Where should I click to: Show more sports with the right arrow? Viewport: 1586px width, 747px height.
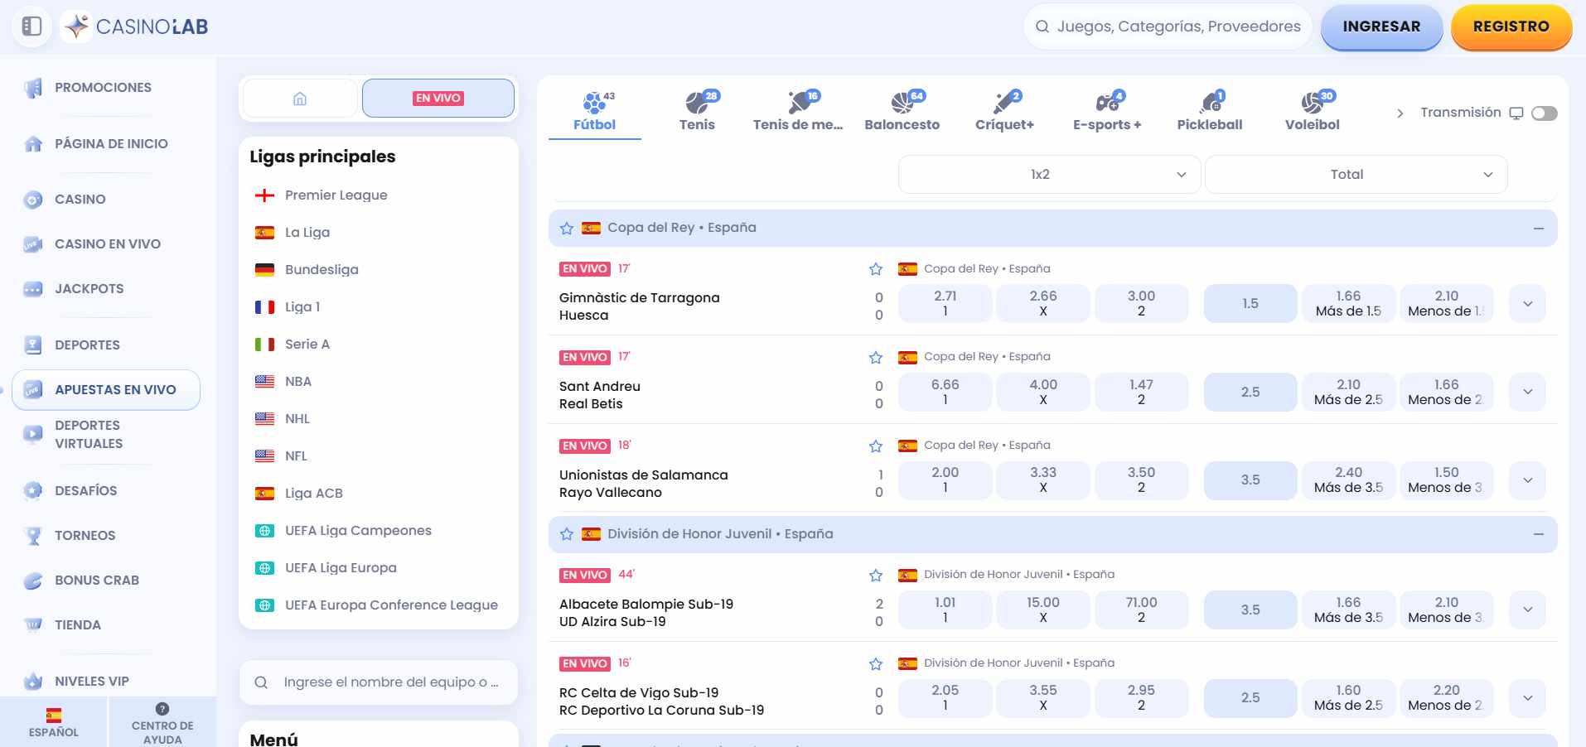1400,113
